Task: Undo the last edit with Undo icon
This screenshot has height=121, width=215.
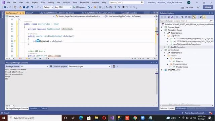Action: [x=32, y=7]
